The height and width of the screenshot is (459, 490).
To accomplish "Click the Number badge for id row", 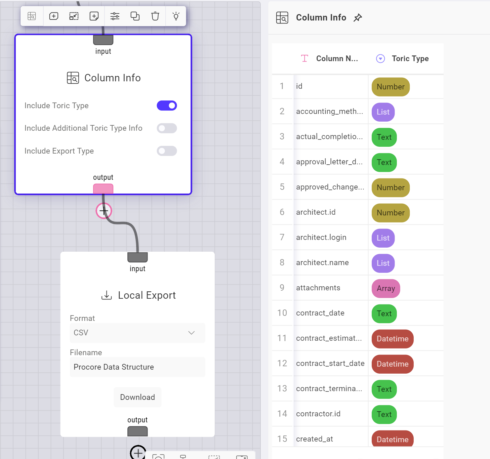I will (391, 87).
